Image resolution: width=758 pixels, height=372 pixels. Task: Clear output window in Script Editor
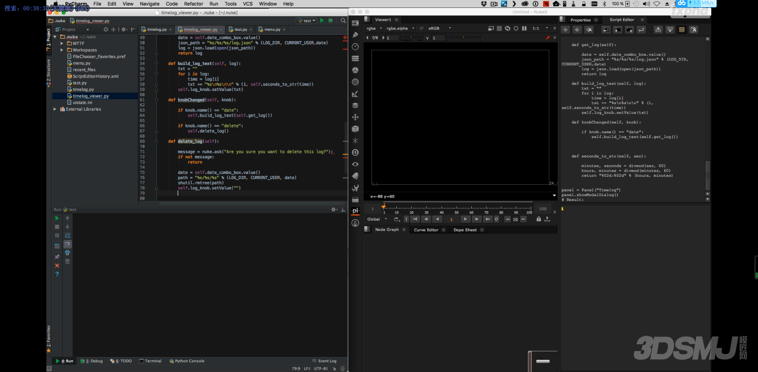click(694, 30)
